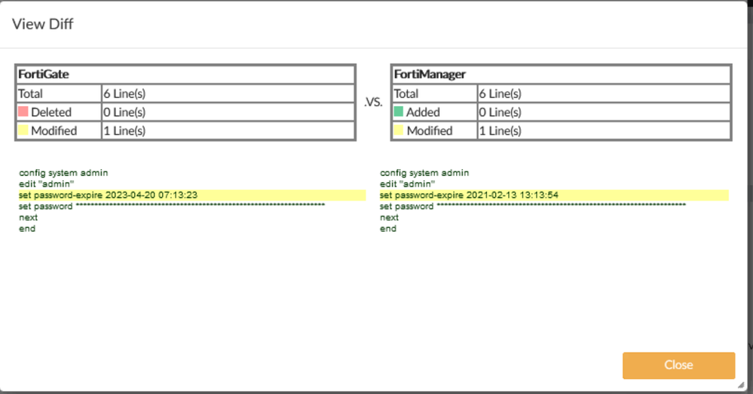Screen dimensions: 753x394
Task: Click FortiManager 'set password' masked line
Action: click(x=533, y=206)
